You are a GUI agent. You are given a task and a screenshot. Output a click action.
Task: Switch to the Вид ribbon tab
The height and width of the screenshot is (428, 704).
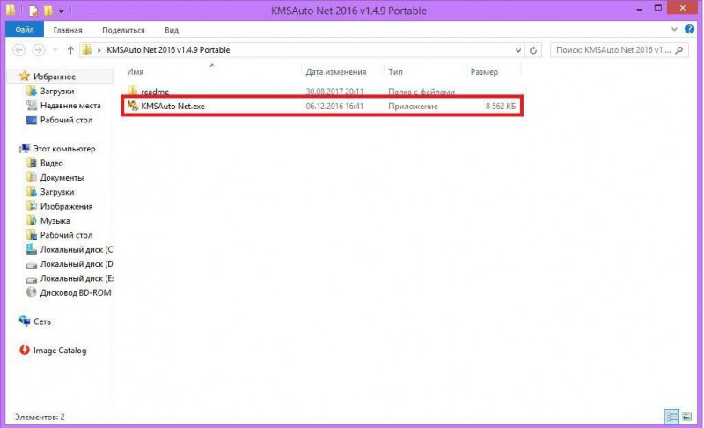172,30
